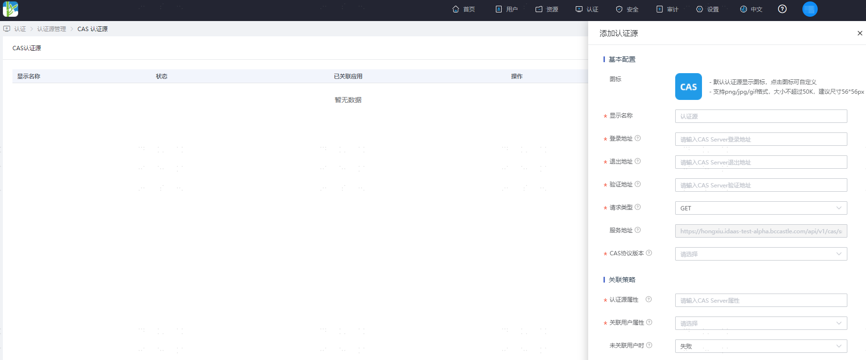This screenshot has height=360, width=866.
Task: Click the help icon beside 请求类型
Action: tap(637, 207)
